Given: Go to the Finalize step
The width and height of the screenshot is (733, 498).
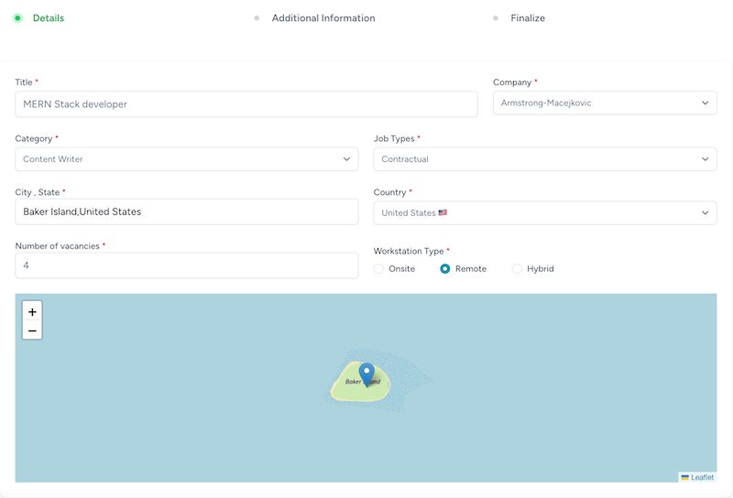Looking at the screenshot, I should point(528,18).
